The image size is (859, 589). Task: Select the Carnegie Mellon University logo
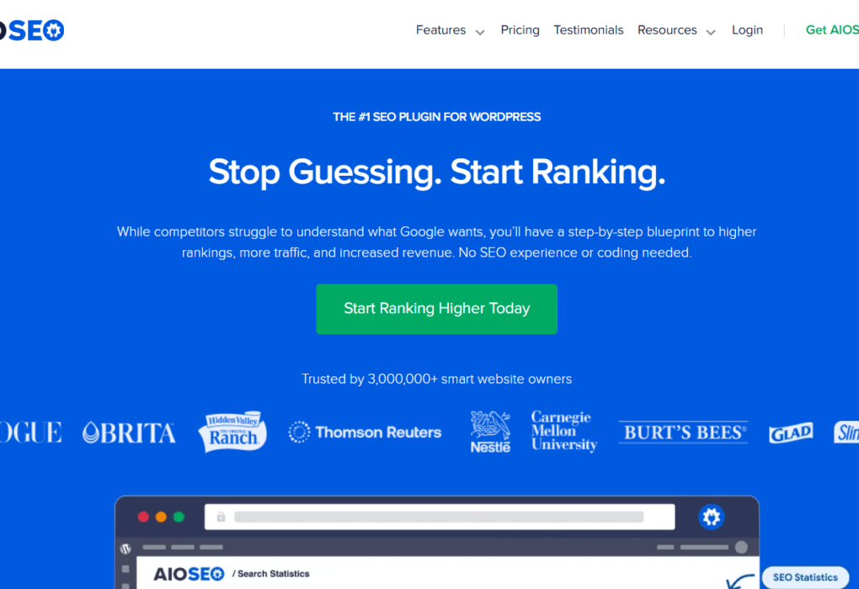click(563, 432)
